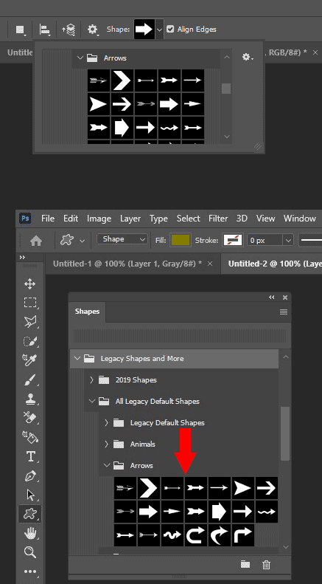Select the Custom Shape tool in toolbar
This screenshot has width=322, height=584.
click(29, 514)
